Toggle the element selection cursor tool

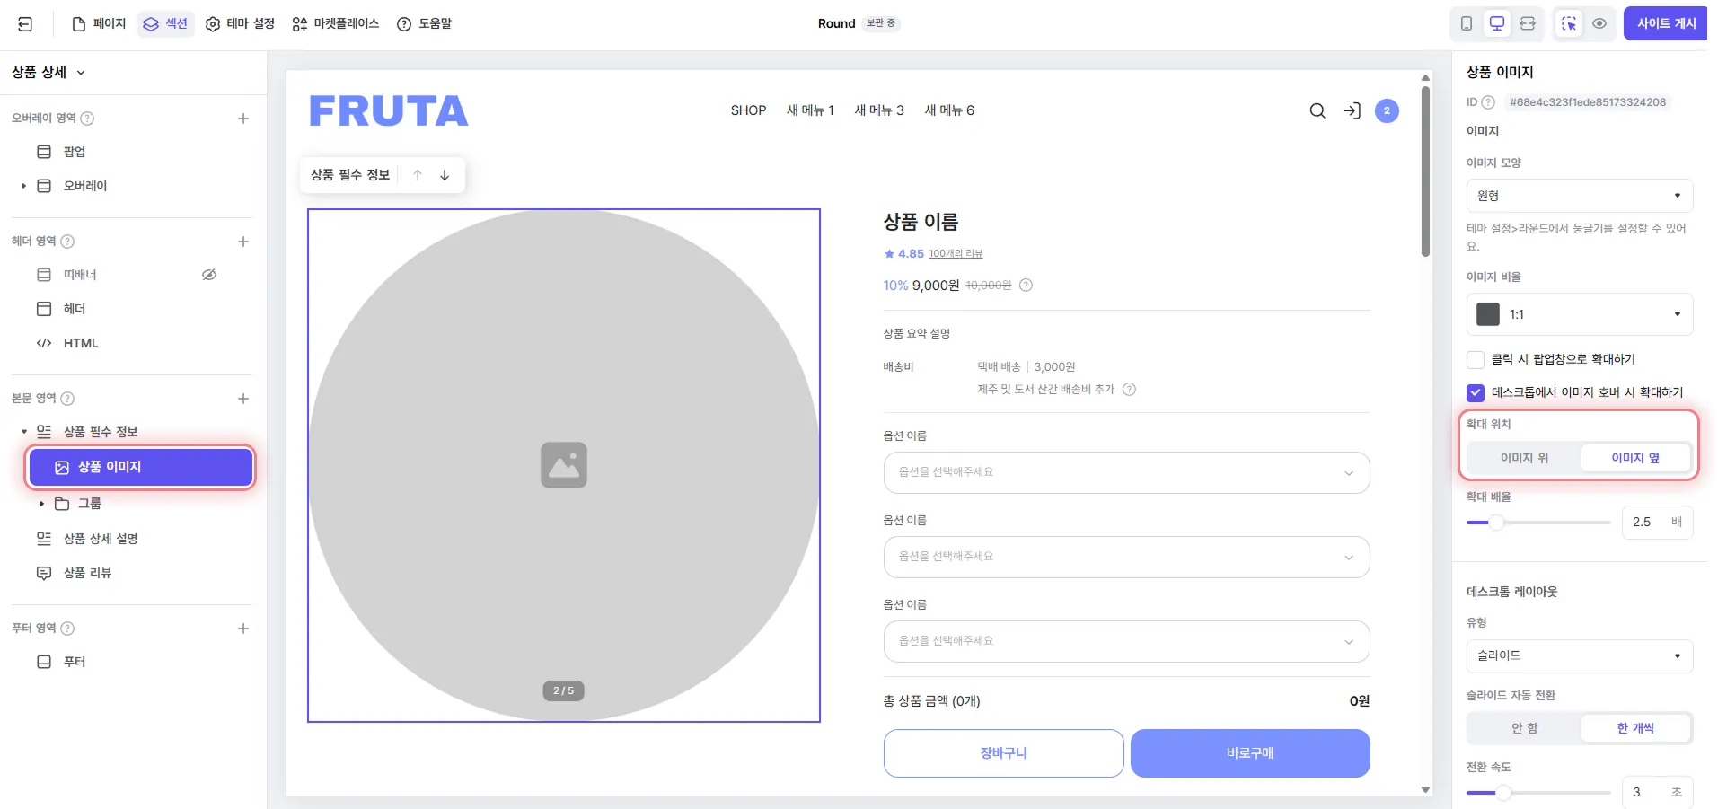[1569, 23]
